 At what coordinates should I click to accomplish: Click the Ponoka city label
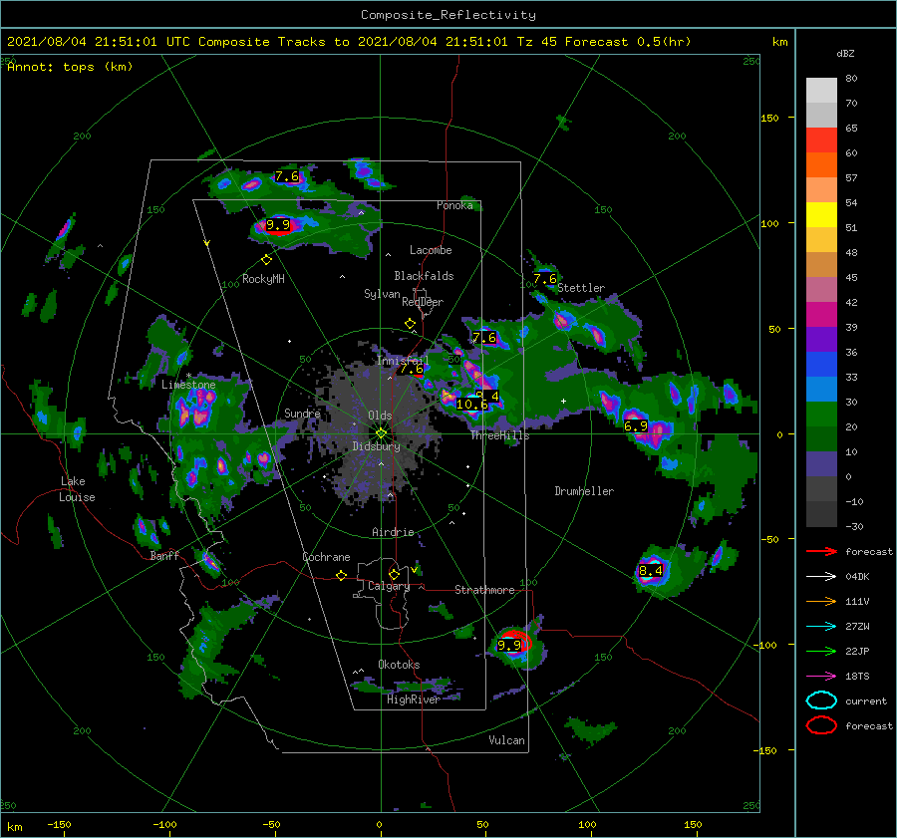click(x=454, y=205)
